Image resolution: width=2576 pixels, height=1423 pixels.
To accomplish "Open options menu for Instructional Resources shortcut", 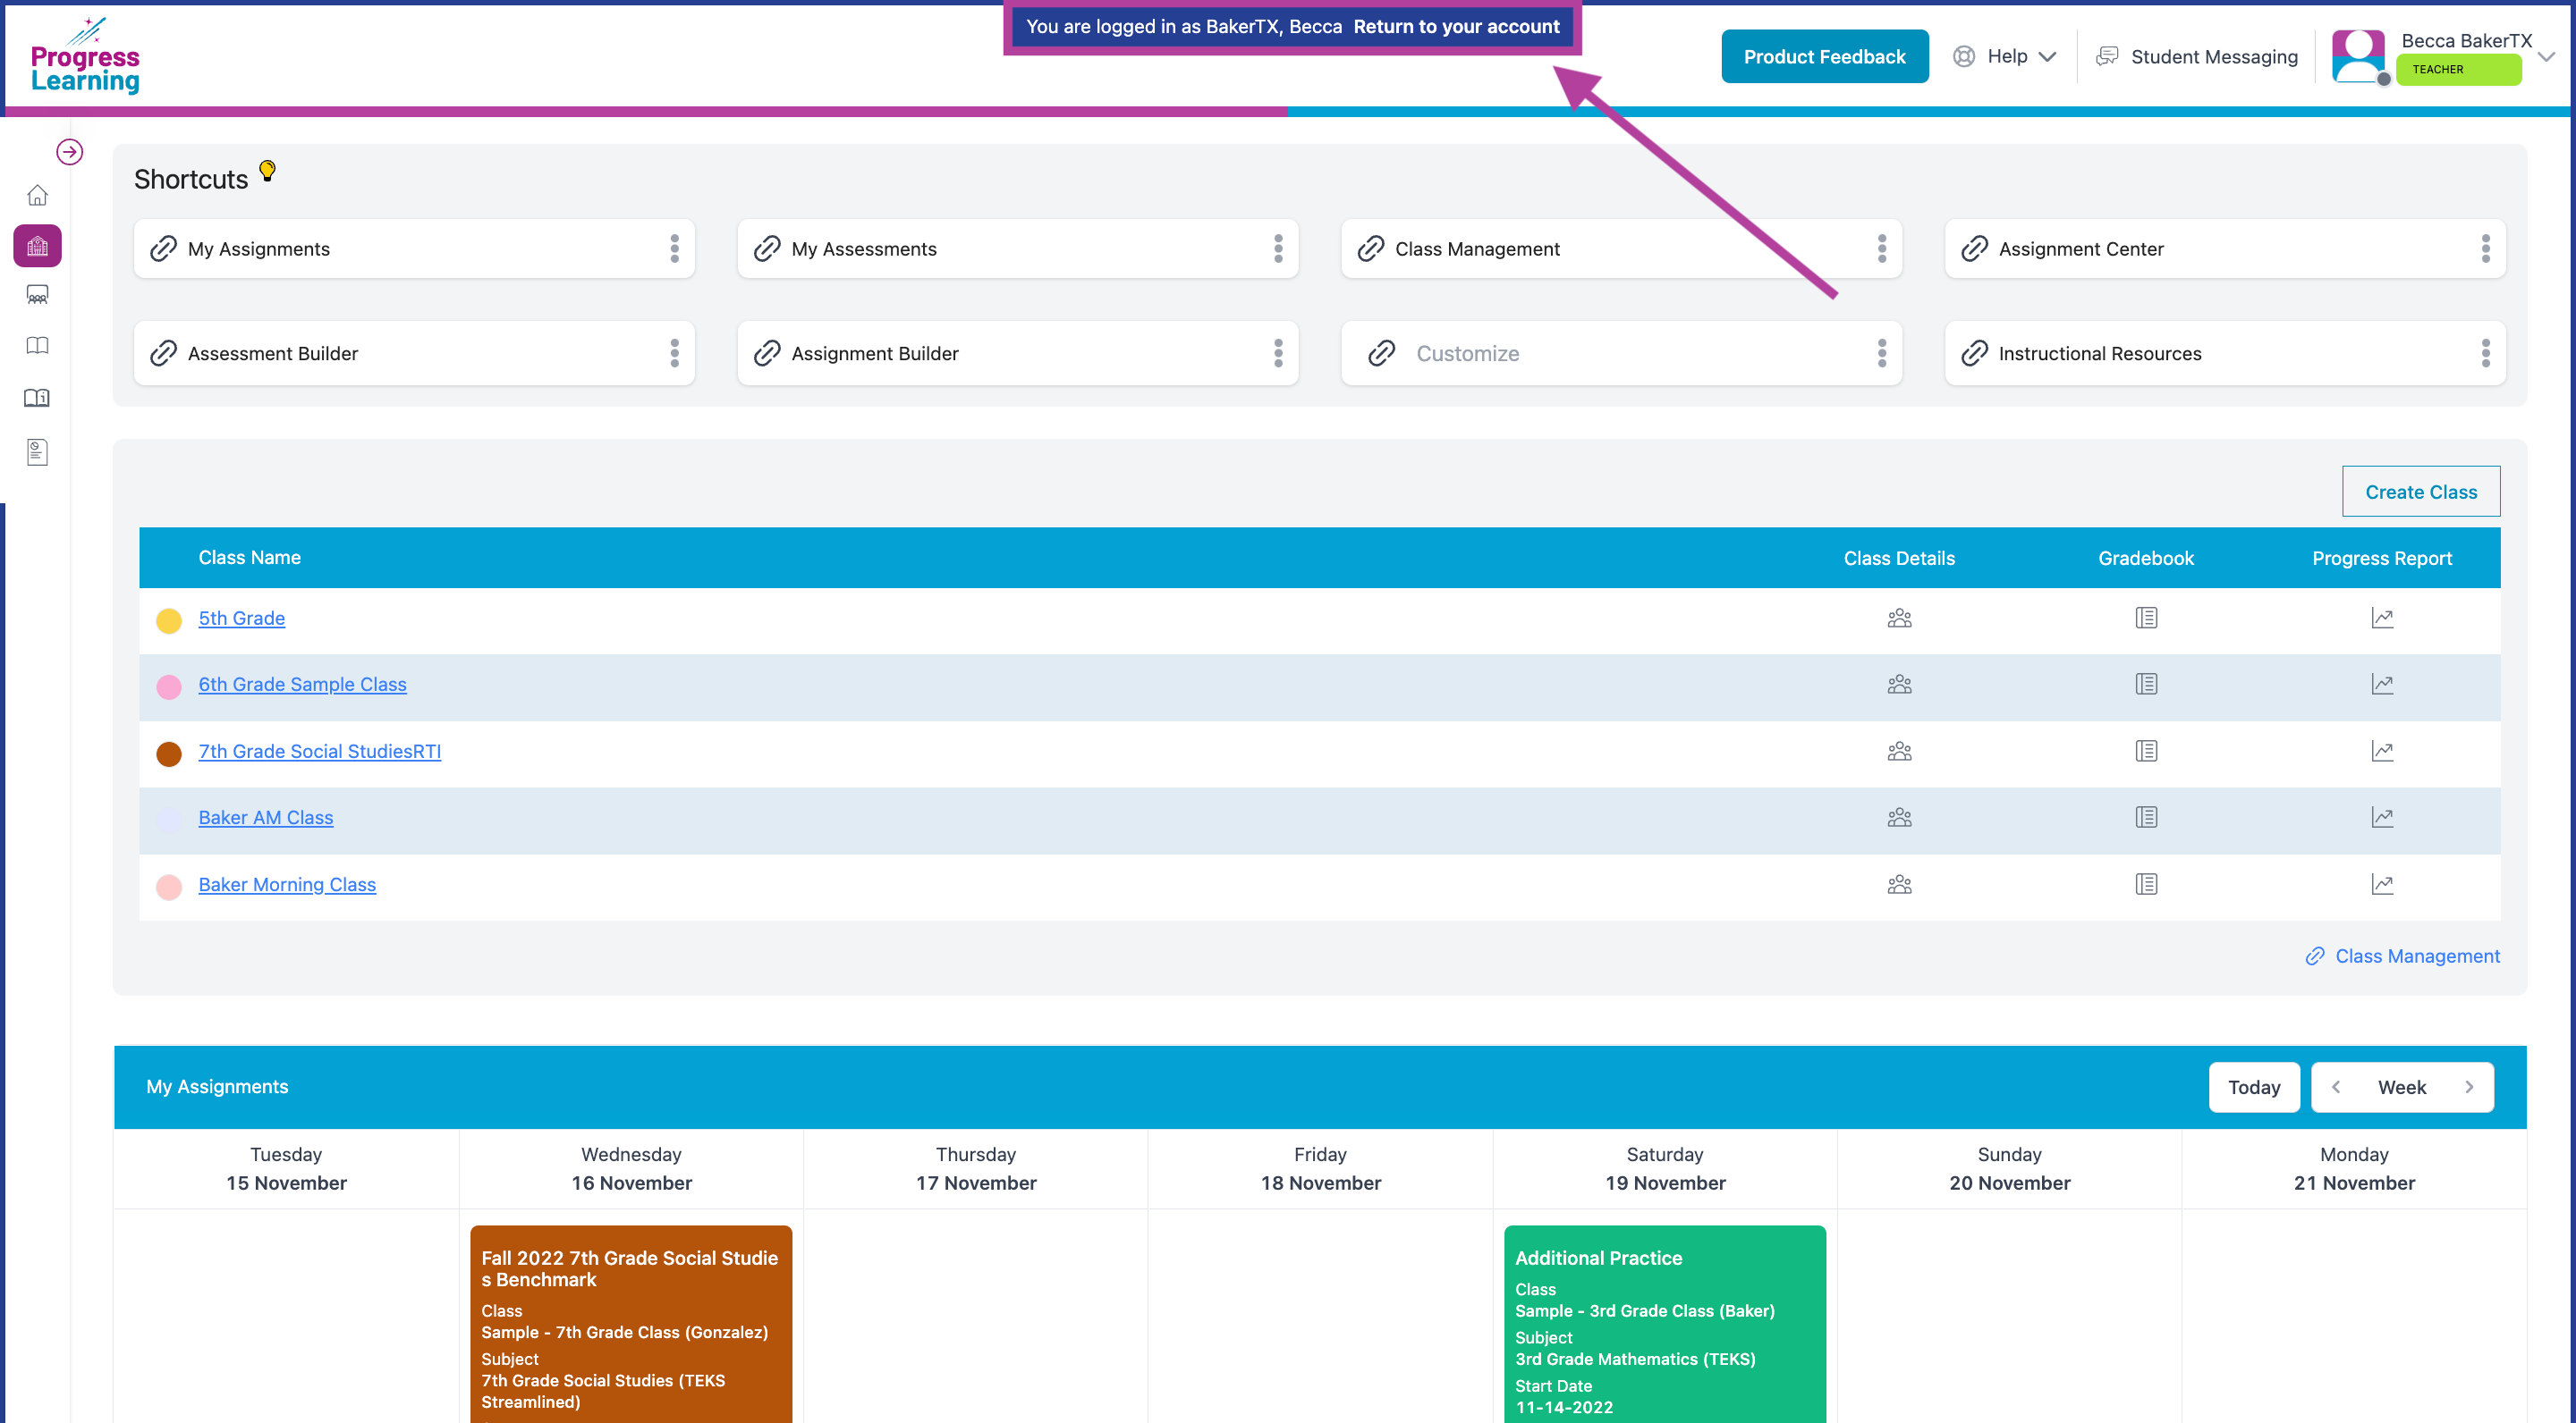I will click(x=2485, y=353).
